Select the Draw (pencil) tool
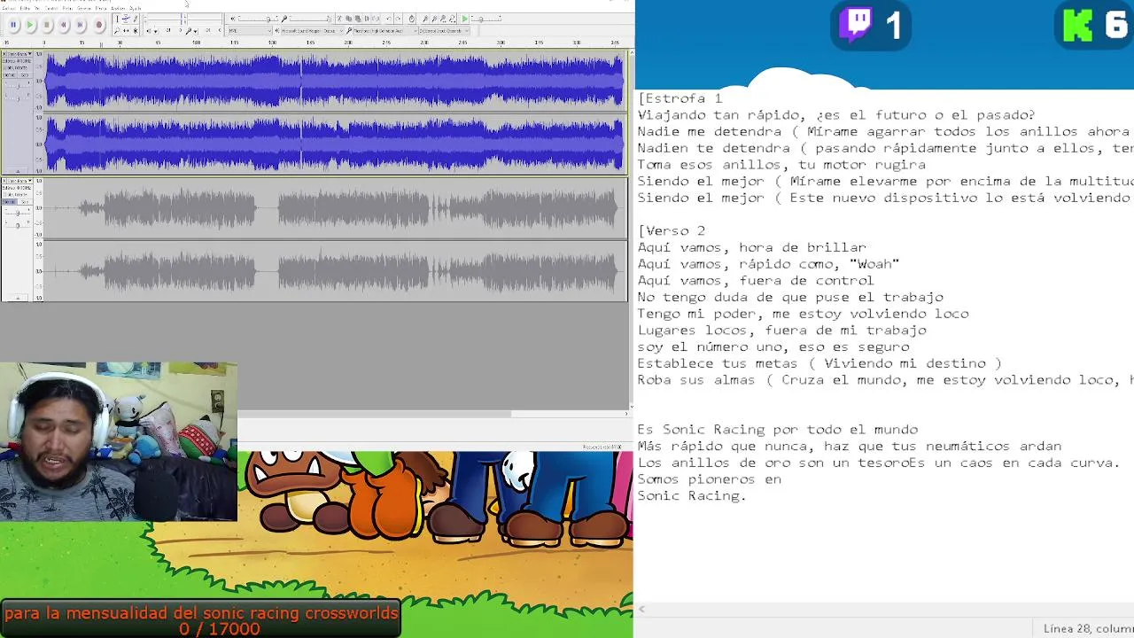 [x=136, y=19]
